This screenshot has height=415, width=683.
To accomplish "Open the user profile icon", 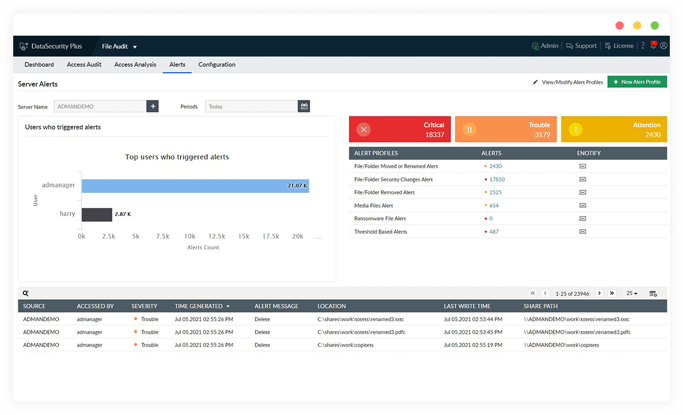I will point(664,46).
